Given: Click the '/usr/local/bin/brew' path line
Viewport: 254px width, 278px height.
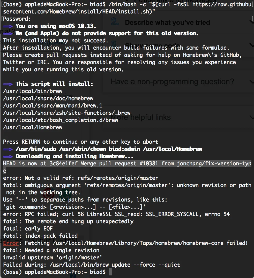Looking at the screenshot, I should (x=33, y=91).
